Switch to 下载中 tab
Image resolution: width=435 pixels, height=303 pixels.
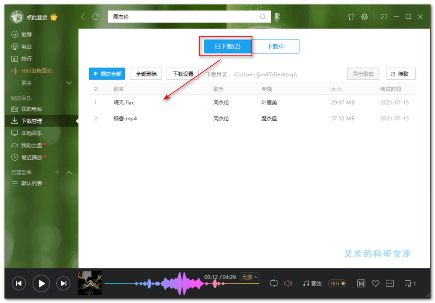click(275, 46)
